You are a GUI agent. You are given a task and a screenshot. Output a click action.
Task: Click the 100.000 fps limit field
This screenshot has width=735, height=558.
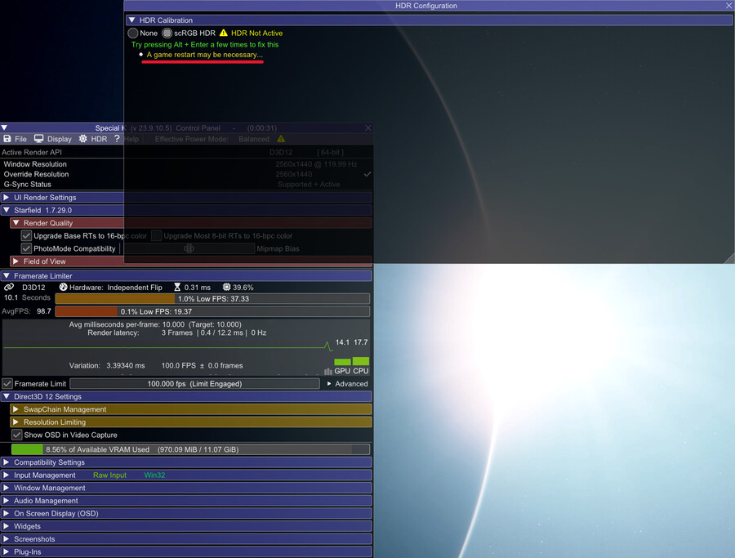(x=194, y=383)
